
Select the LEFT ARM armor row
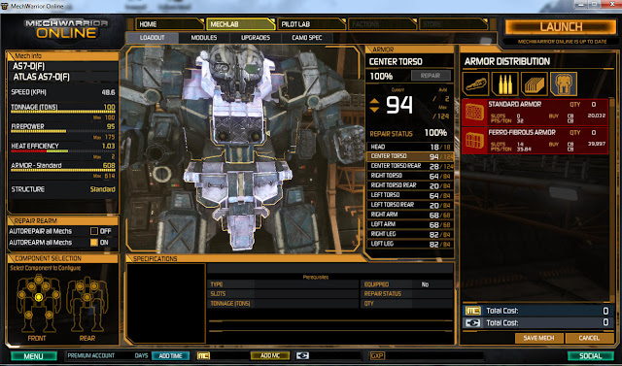(410, 224)
